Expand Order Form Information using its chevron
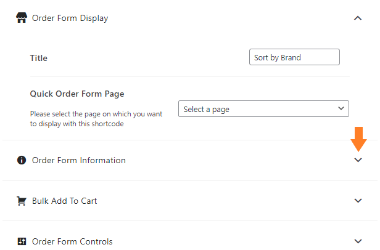380x250 pixels. (x=358, y=160)
